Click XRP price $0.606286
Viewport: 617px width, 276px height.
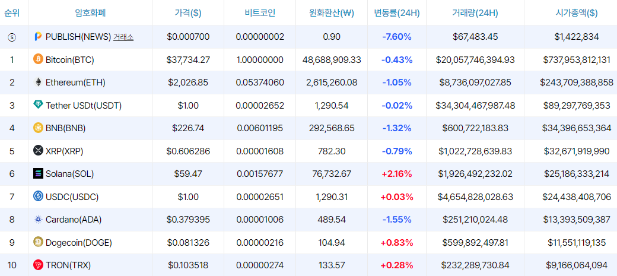click(188, 151)
